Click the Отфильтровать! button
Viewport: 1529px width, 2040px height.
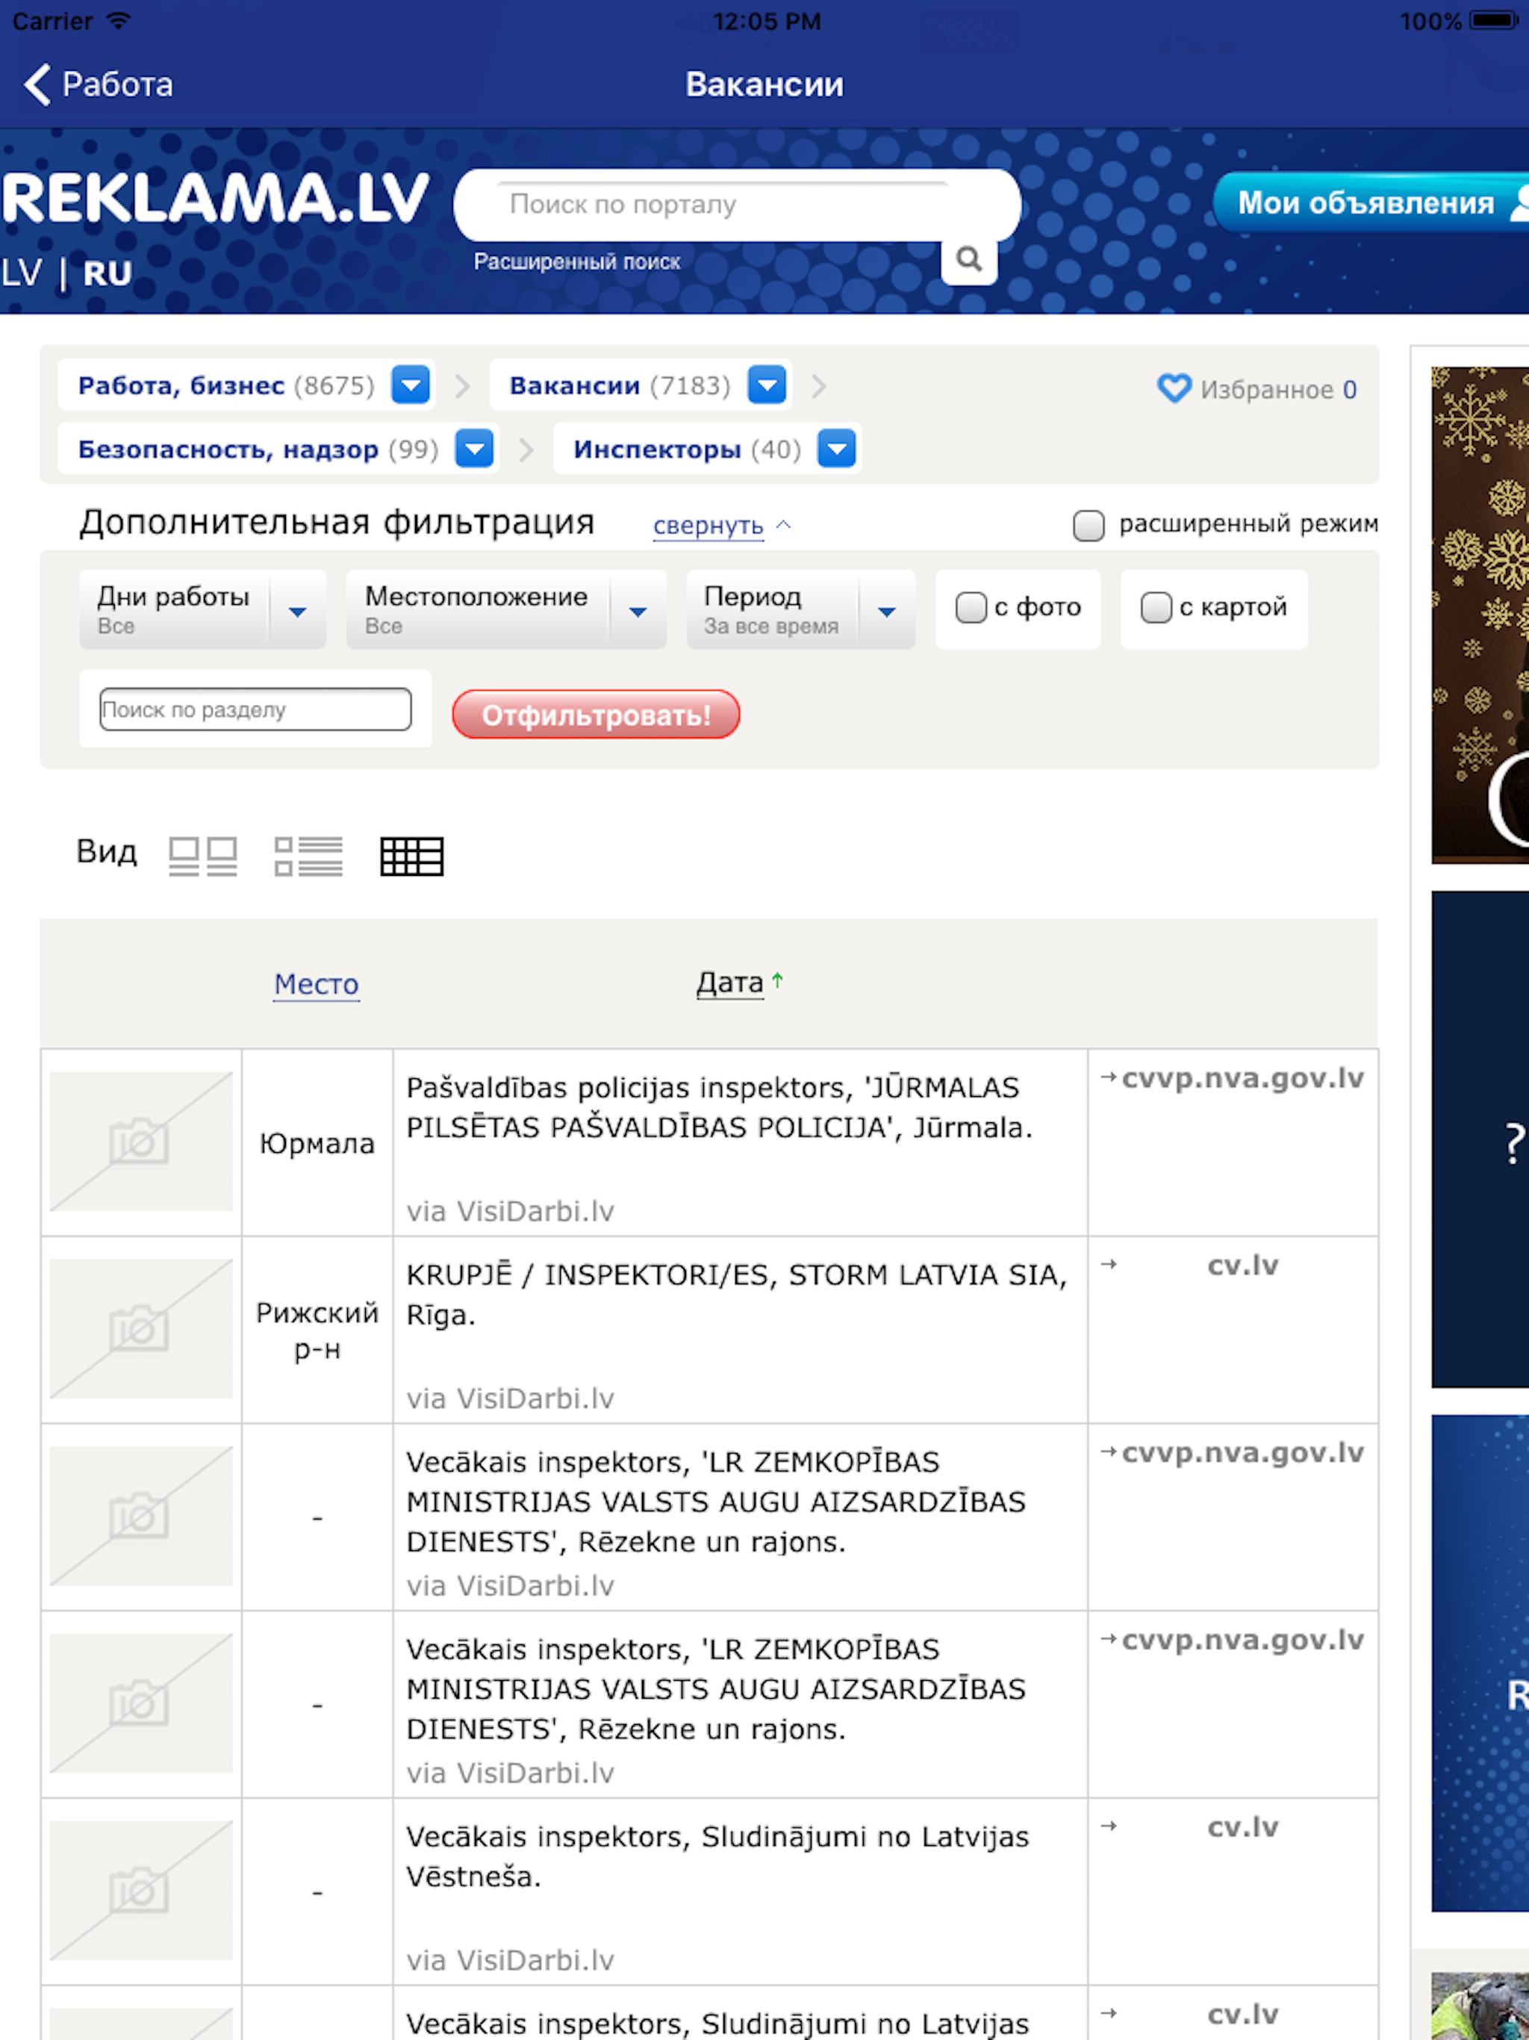point(596,715)
